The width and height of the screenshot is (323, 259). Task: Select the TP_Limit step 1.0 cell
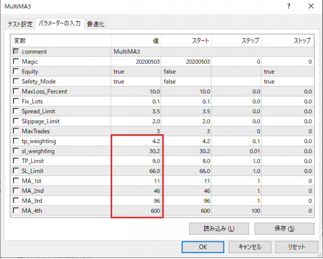tap(237, 161)
